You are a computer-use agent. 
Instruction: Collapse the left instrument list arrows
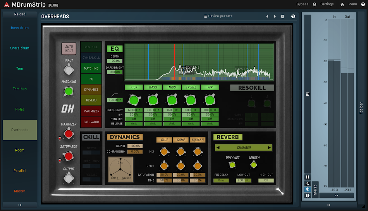click(x=20, y=205)
